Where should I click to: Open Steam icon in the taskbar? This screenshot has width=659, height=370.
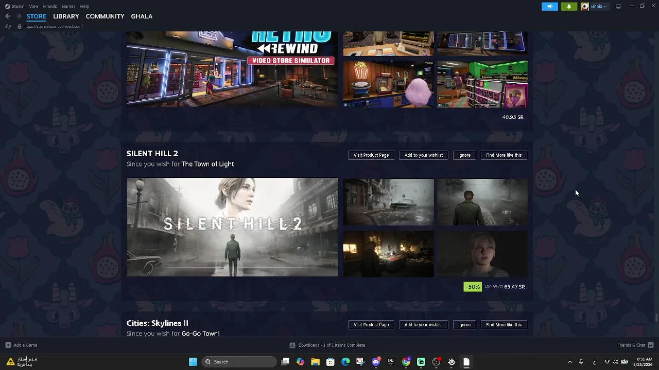[452, 362]
